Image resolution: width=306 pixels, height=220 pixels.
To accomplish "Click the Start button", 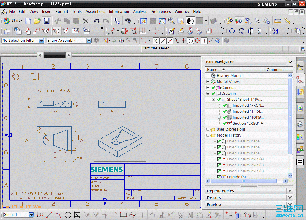I will tap(13, 21).
